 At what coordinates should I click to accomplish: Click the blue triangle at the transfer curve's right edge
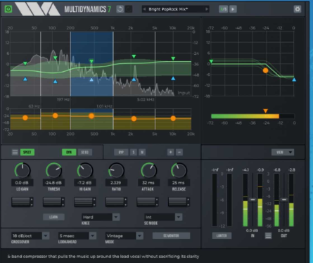294,79
